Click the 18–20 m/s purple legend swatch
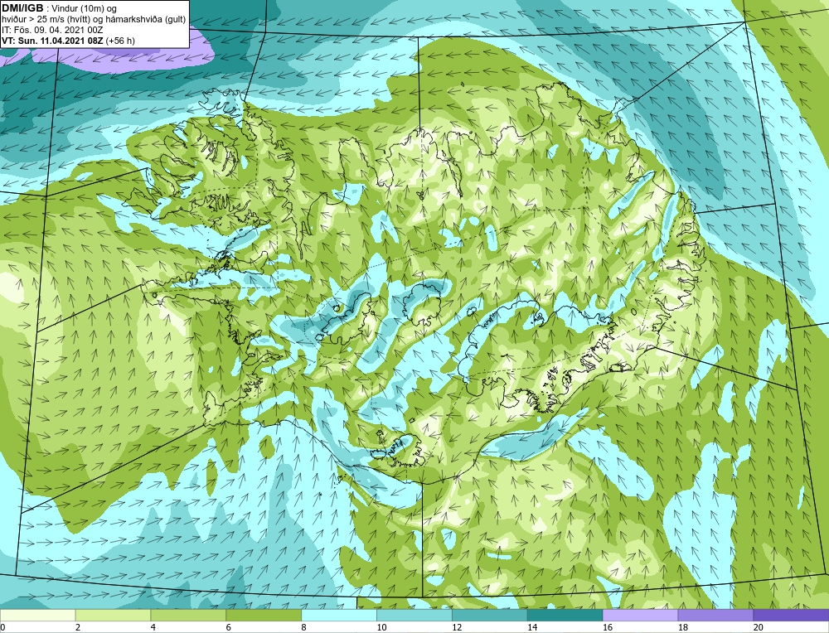829x633 pixels. tap(716, 615)
